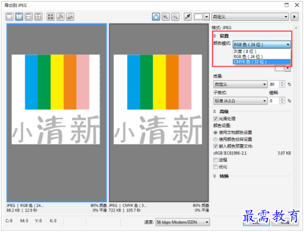Click the zoom to fit icon

click(51, 17)
